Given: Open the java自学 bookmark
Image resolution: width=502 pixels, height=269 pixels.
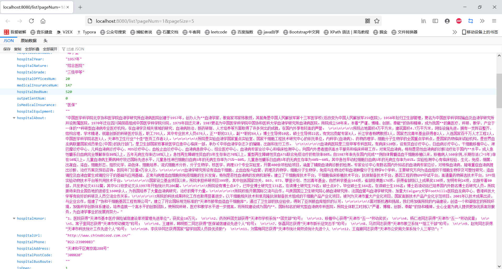Looking at the screenshot, I should (268, 32).
